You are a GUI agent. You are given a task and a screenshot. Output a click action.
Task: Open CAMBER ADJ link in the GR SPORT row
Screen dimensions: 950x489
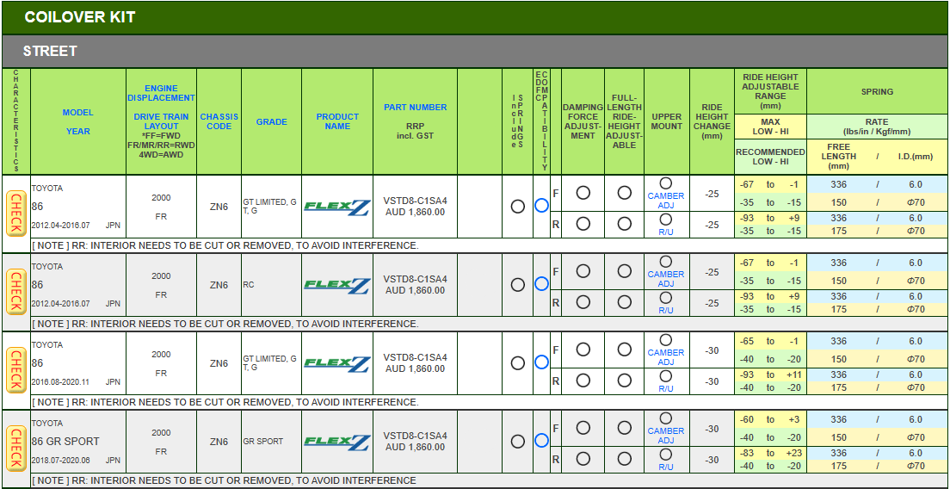coord(666,436)
